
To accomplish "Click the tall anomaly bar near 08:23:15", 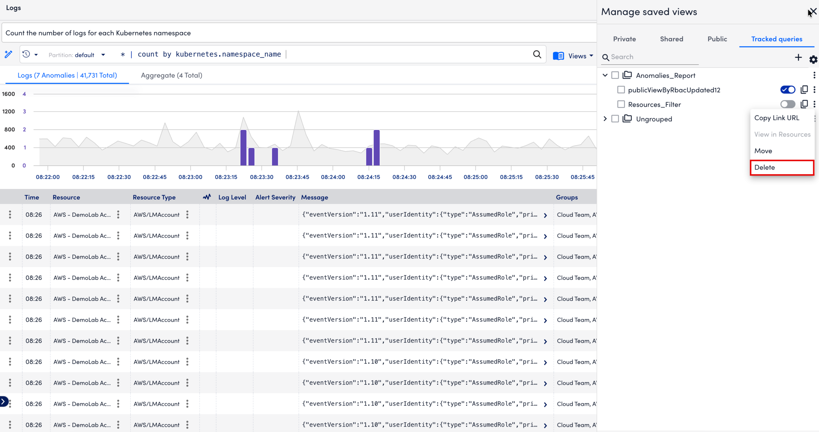I will pos(243,147).
